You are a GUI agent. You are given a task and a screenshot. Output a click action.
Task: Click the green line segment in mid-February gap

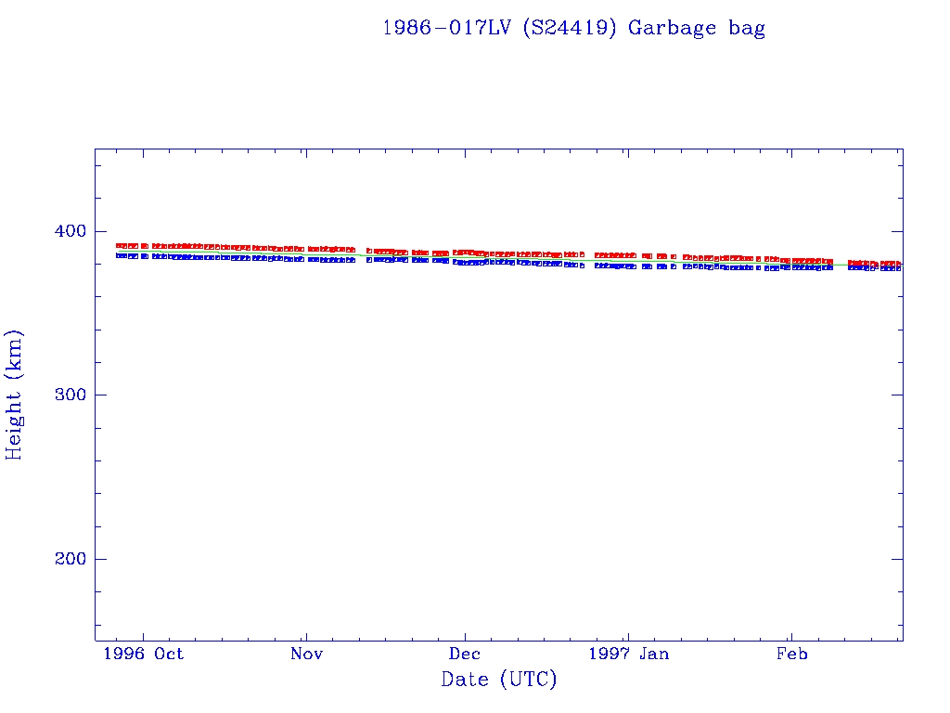[x=841, y=265]
